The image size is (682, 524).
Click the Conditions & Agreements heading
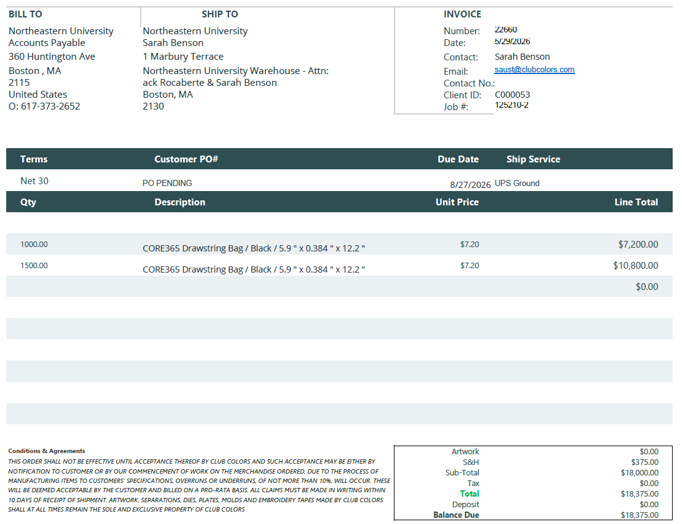47,451
